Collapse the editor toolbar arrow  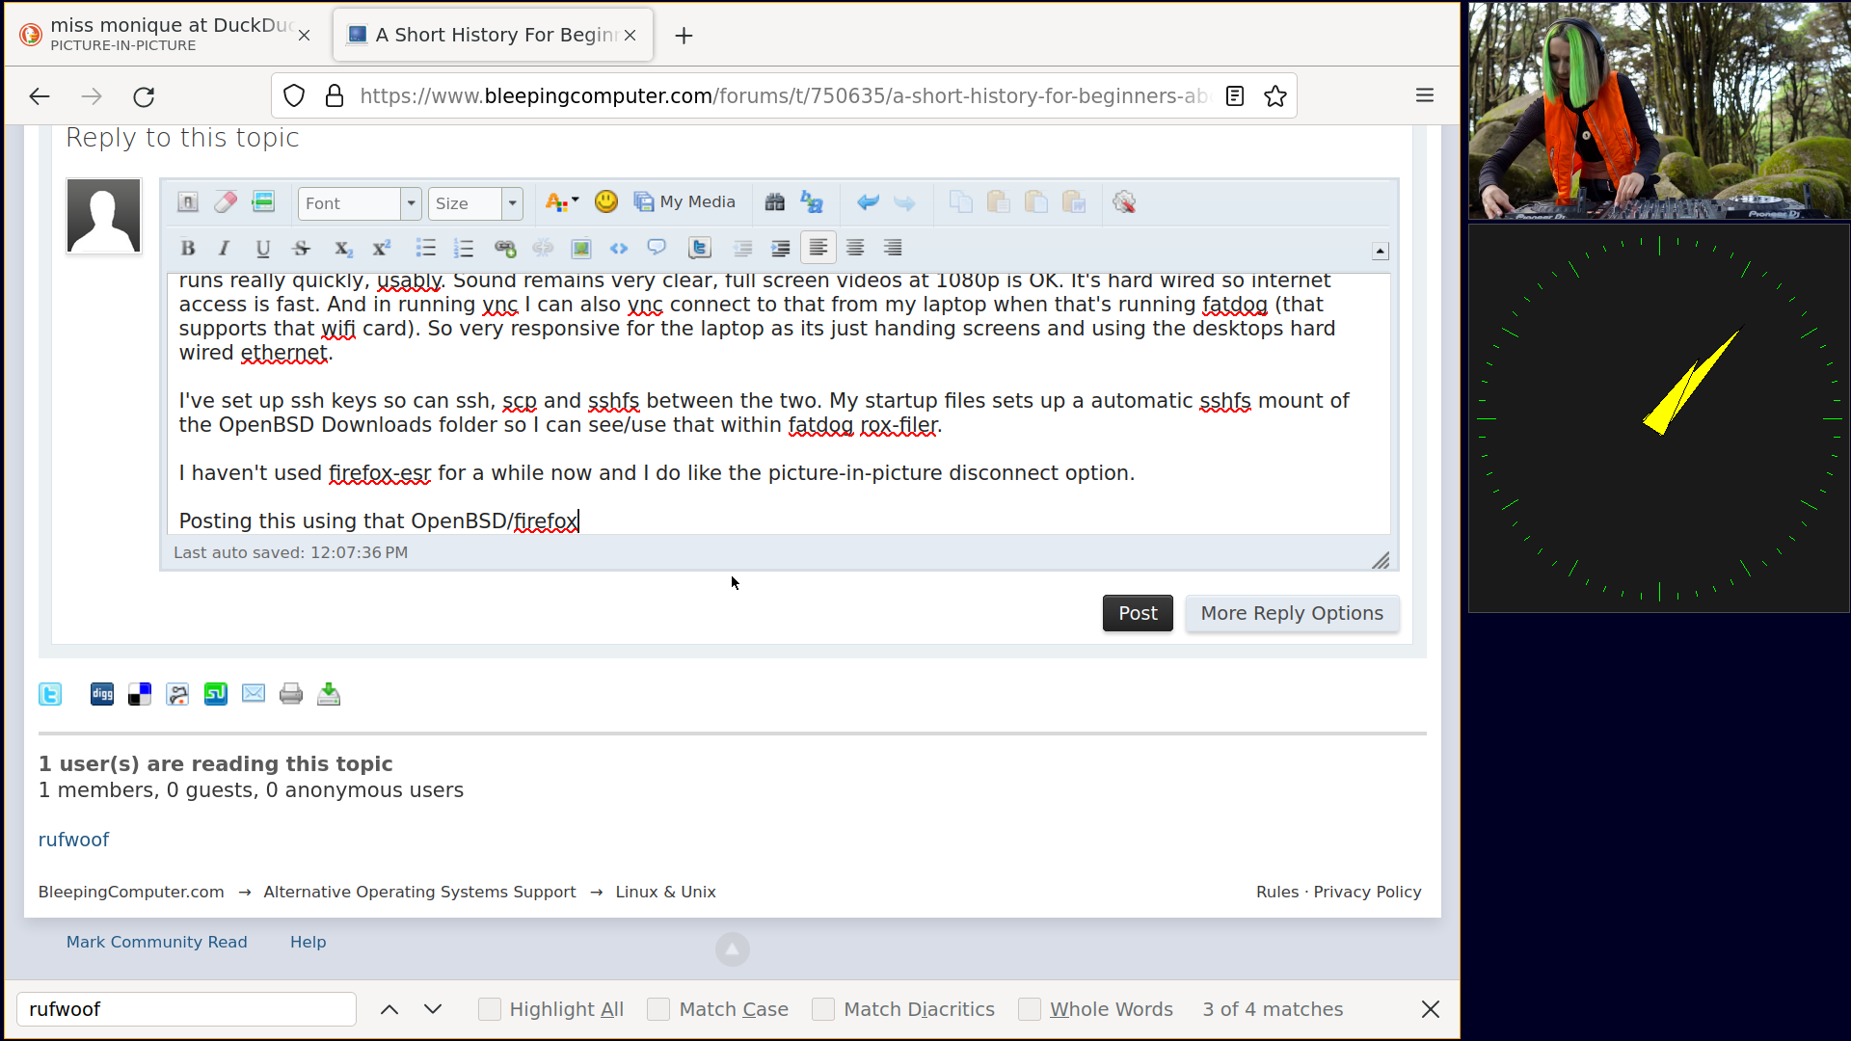1381,251
